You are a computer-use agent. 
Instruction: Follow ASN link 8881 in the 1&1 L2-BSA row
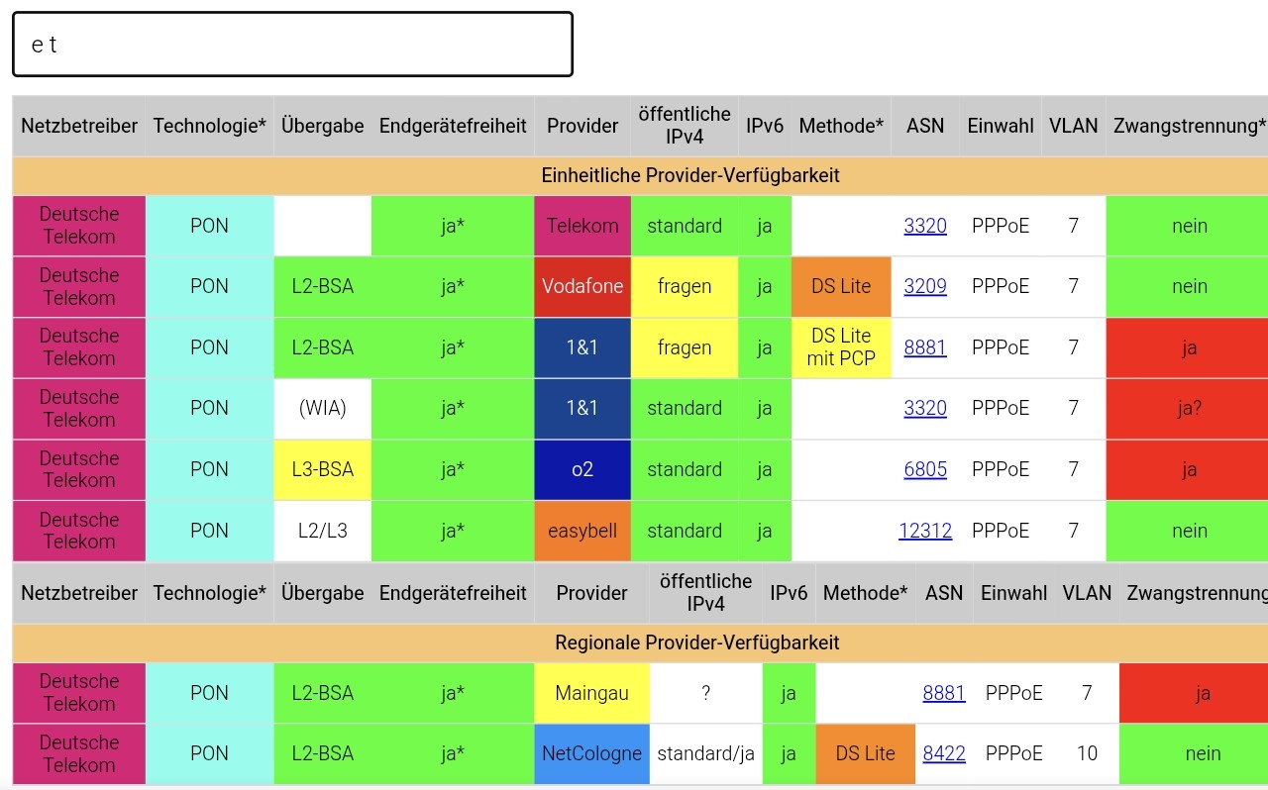click(925, 347)
